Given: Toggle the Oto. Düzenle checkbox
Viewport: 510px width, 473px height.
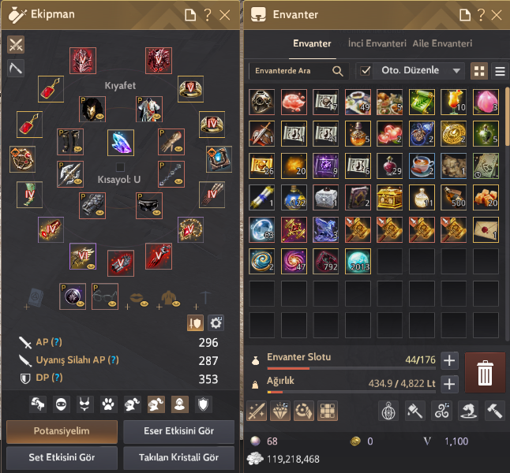Looking at the screenshot, I should (x=366, y=70).
